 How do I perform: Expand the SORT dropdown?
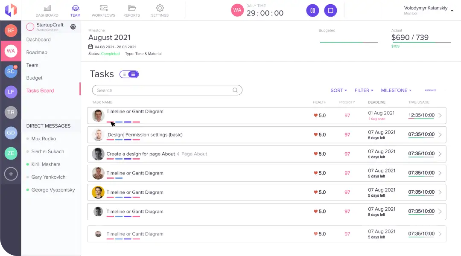coord(338,90)
